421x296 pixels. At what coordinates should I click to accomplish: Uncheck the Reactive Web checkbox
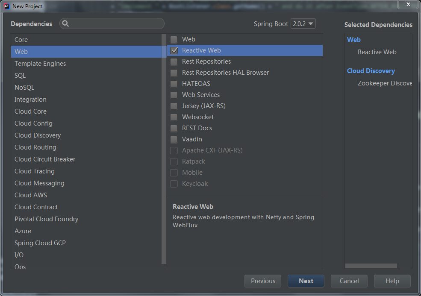pyautogui.click(x=174, y=50)
